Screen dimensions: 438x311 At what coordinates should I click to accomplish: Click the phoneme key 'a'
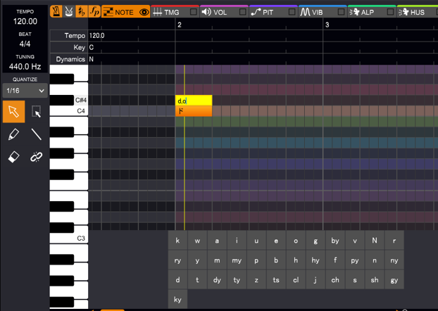coord(217,241)
